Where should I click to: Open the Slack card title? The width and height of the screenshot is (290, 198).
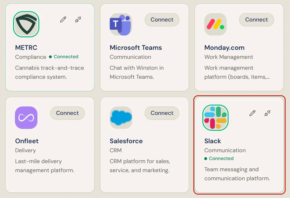(x=213, y=141)
